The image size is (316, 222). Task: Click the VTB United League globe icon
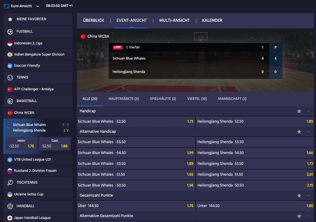pos(10,159)
